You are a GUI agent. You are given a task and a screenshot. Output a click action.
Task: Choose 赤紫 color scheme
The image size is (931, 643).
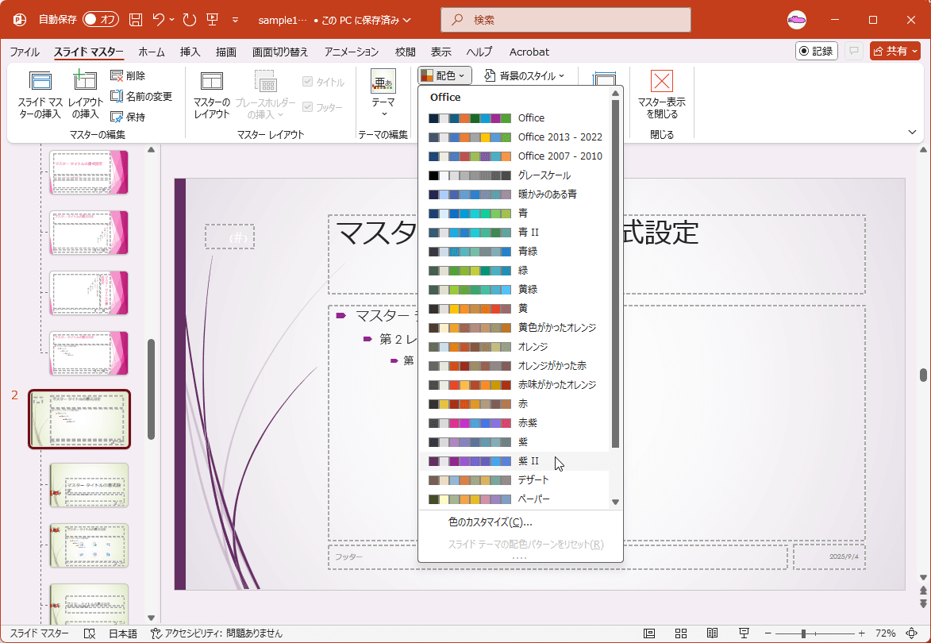click(x=514, y=423)
